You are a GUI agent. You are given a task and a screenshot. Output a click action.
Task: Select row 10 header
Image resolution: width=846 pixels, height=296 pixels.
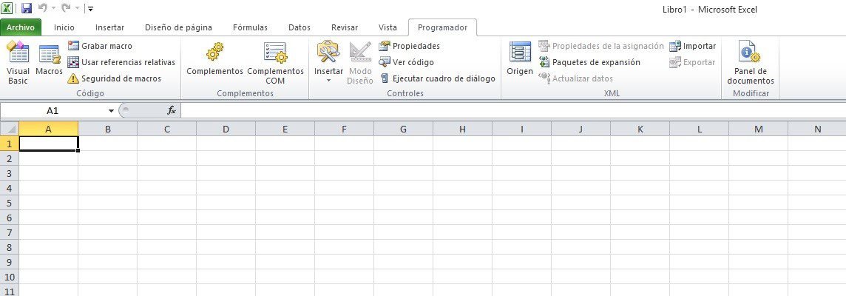pyautogui.click(x=9, y=277)
